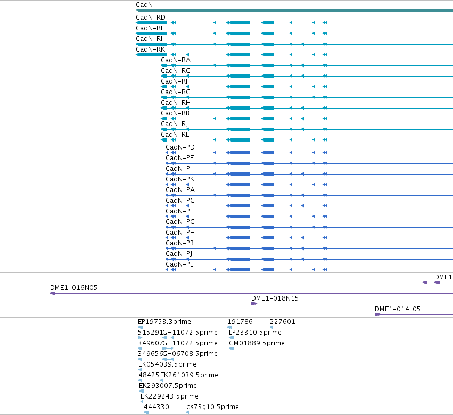Click the glyph under GH06708.5prime
The image size is (453, 415).
pyautogui.click(x=168, y=359)
